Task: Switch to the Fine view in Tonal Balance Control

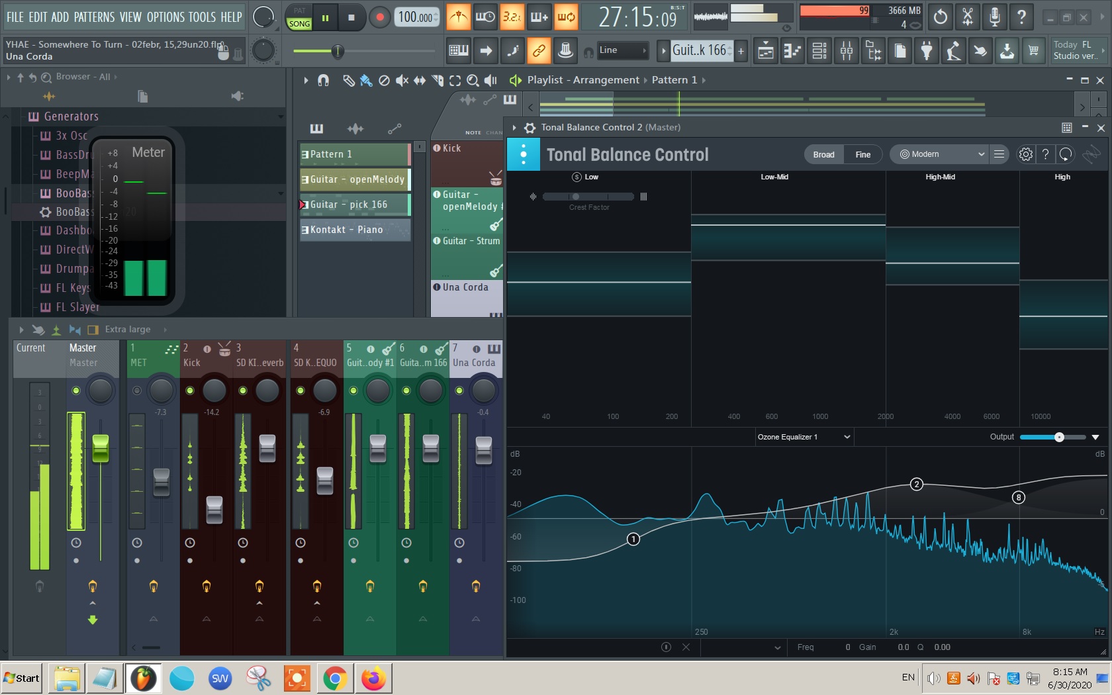Action: coord(863,154)
